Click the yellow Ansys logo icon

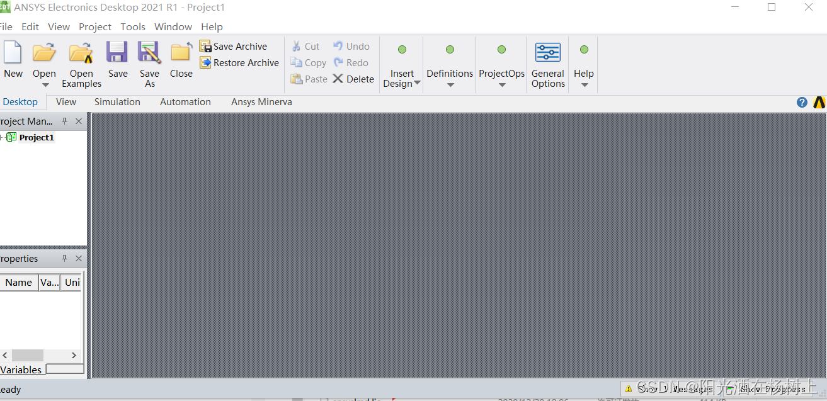819,103
